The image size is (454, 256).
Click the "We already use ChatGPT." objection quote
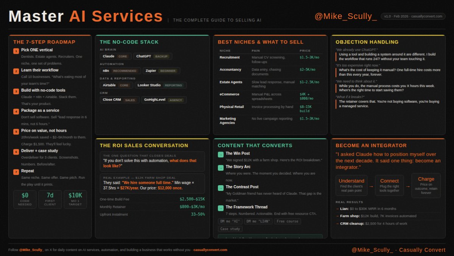pos(356,50)
